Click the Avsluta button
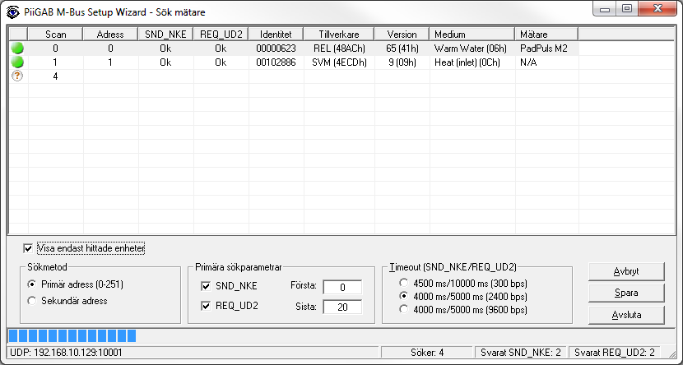 click(626, 315)
